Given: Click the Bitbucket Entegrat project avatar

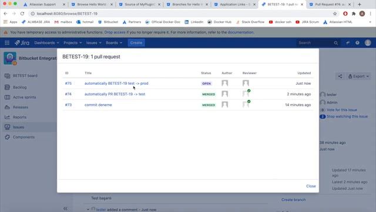Looking at the screenshot, I should (x=10, y=58).
